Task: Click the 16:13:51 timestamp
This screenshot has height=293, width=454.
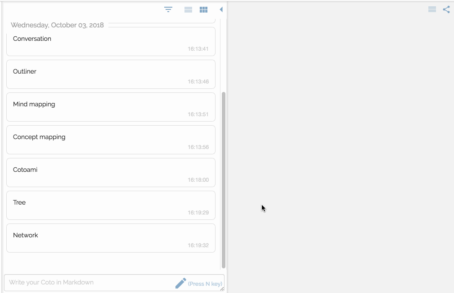Action: [x=198, y=114]
